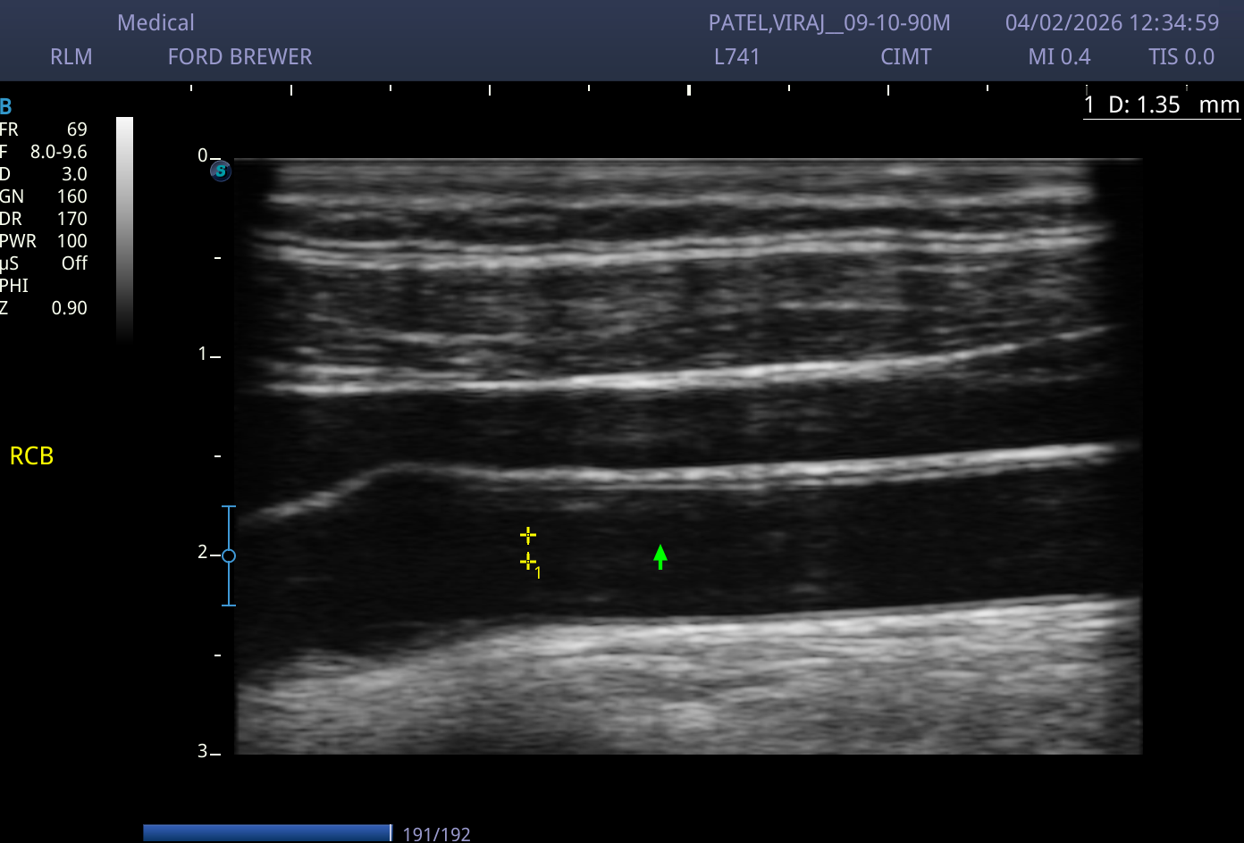Click the L741 probe label

(x=737, y=57)
